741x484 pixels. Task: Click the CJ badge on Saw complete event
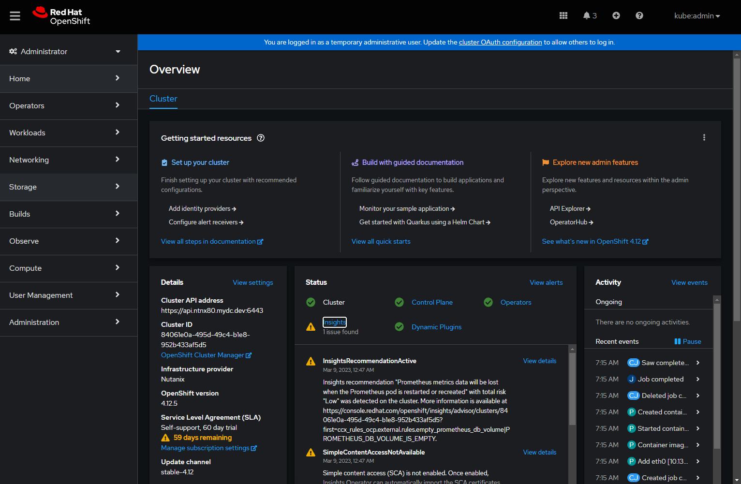[633, 363]
